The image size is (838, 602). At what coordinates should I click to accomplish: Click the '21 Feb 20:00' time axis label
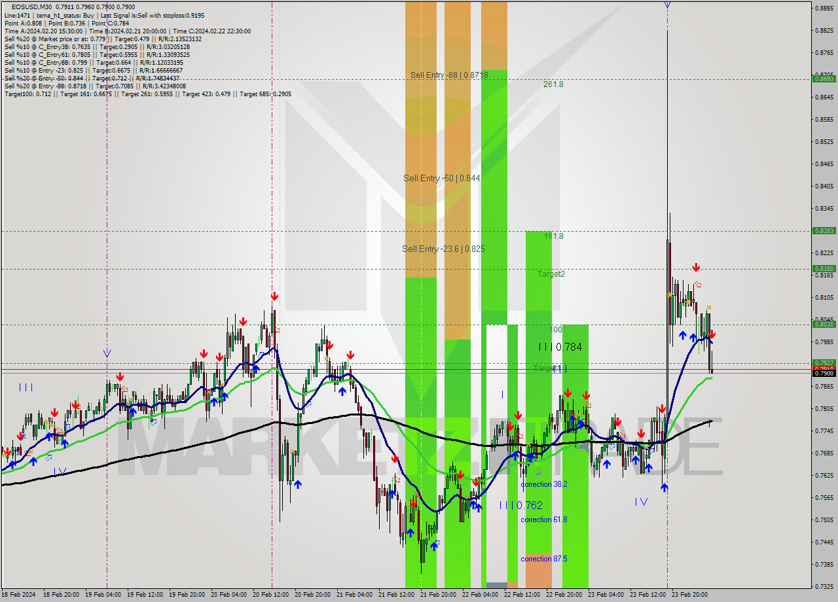click(438, 595)
